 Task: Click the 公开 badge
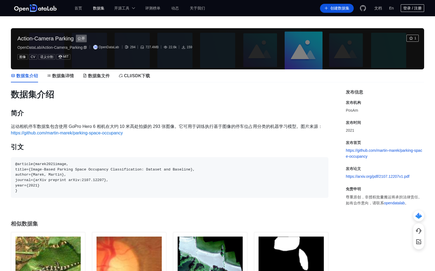(81, 38)
